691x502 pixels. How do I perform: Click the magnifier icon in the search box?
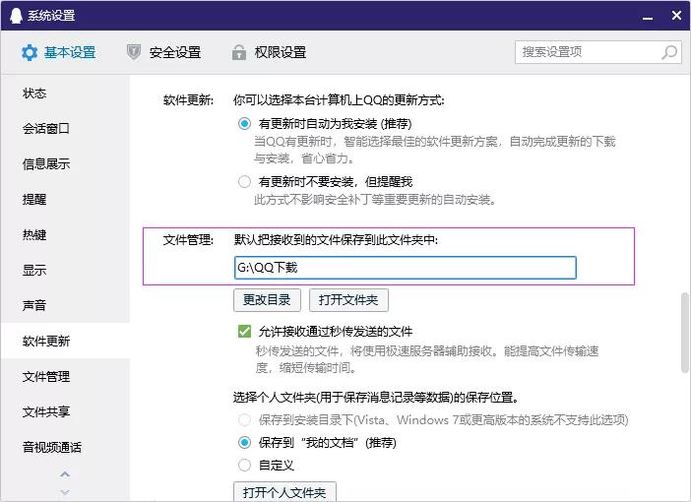point(669,52)
